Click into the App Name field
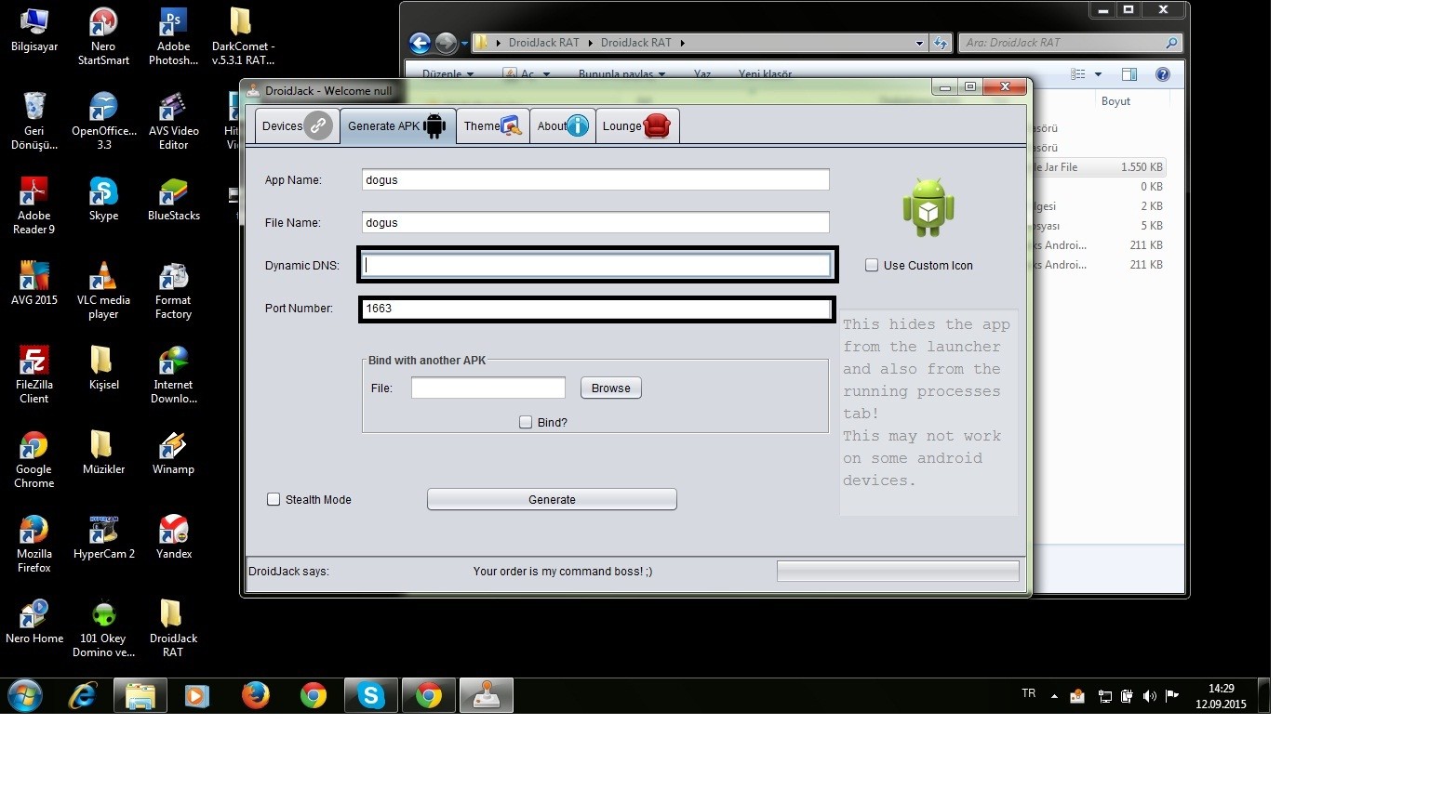Viewport: 1429px width, 803px height. [x=595, y=180]
